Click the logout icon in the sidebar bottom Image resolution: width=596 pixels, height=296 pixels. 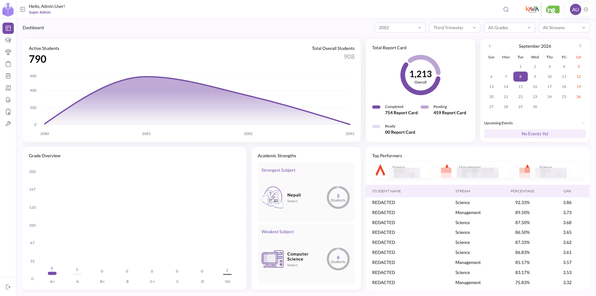click(8, 287)
